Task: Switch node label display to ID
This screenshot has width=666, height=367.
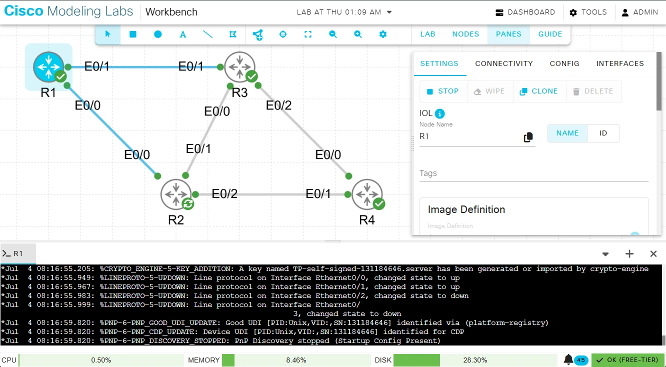Action: (603, 133)
